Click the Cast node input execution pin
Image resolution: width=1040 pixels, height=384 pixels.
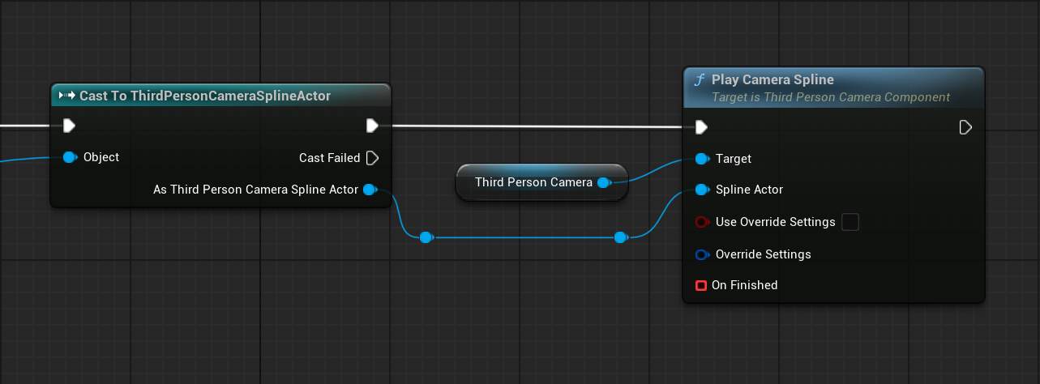point(69,126)
